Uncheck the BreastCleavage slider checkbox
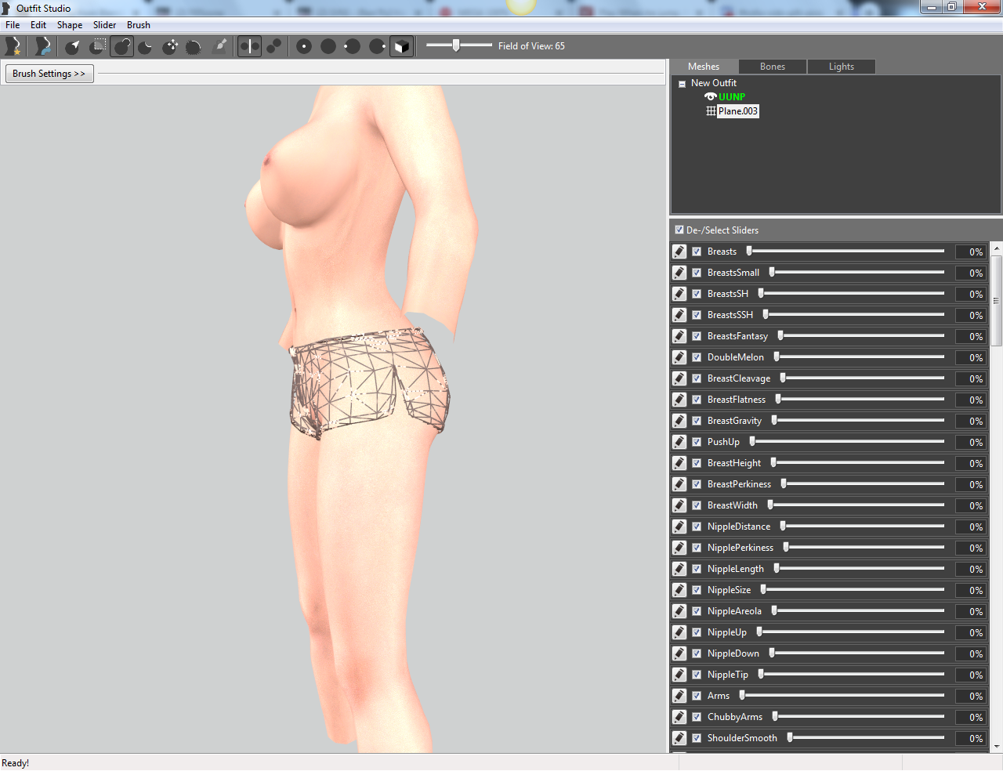Viewport: 1003px width, 771px height. (x=697, y=378)
